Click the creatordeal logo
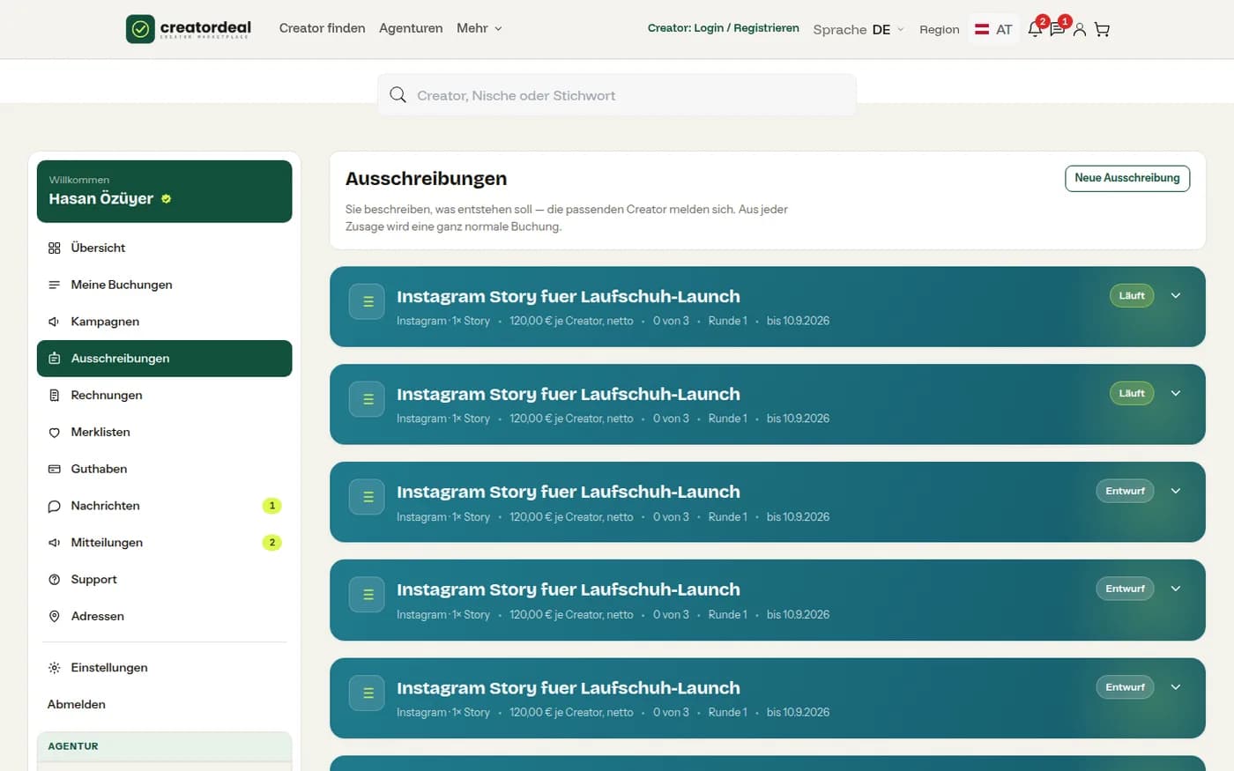Screen dimensions: 1234x771 point(189,29)
